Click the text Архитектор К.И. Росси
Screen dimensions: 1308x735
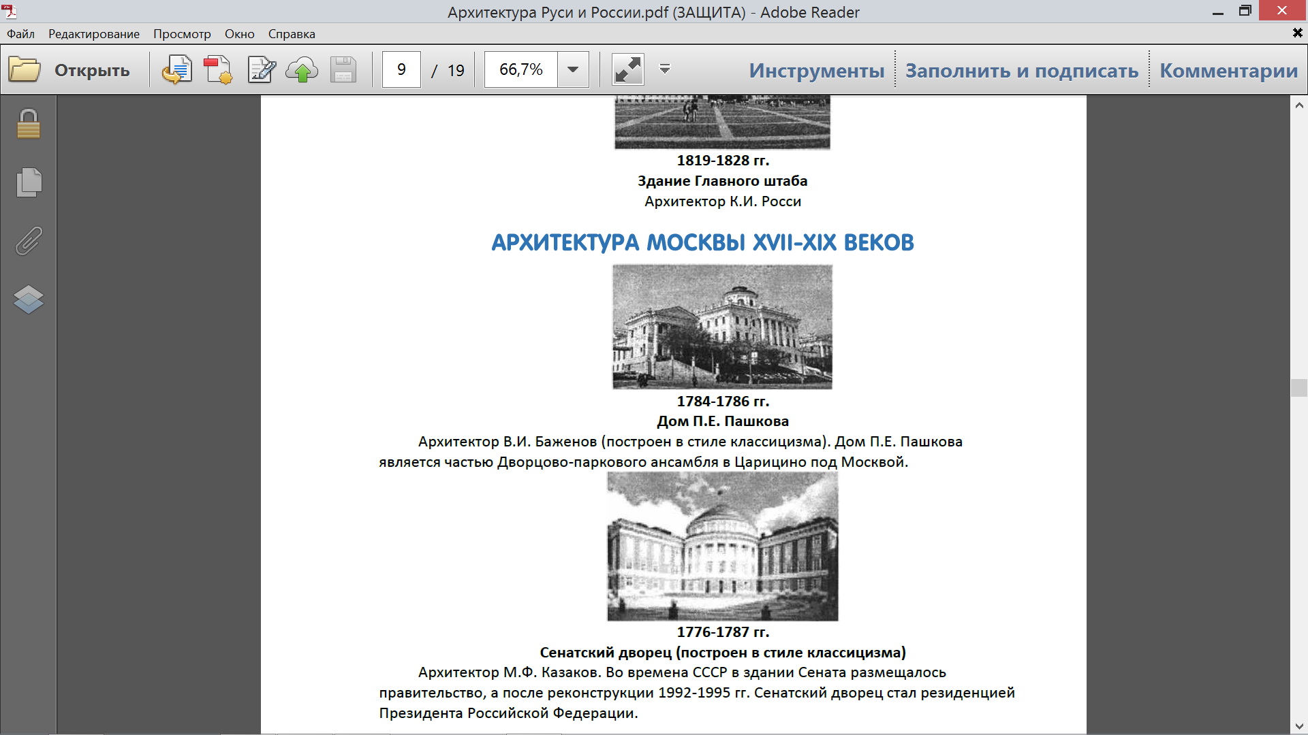723,201
